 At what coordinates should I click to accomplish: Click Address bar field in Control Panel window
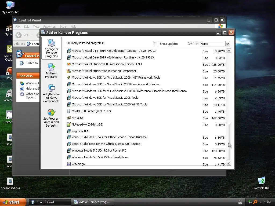pyautogui.click(x=33, y=44)
